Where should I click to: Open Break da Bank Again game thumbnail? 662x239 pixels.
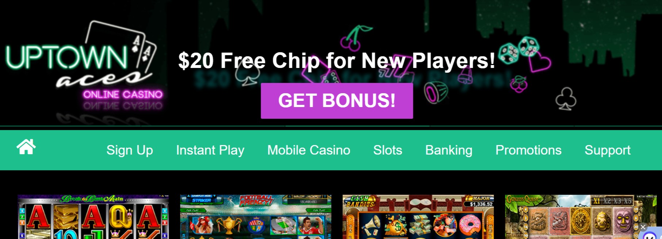pyautogui.click(x=93, y=217)
